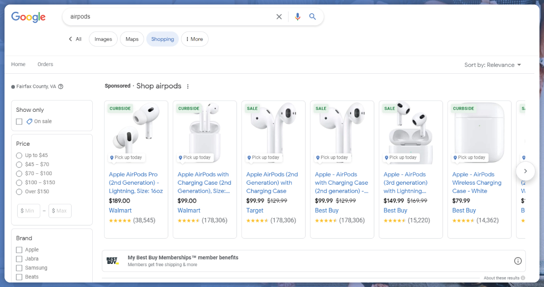Click star rating of Walmart AirPods Pro
The height and width of the screenshot is (287, 544).
120,220
